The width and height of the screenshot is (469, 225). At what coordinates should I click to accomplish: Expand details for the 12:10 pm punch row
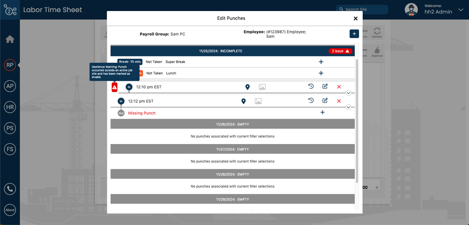(348, 93)
